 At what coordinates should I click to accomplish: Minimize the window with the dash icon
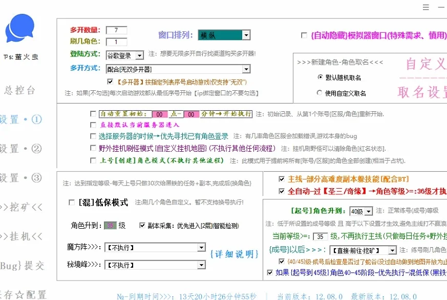(x=441, y=7)
